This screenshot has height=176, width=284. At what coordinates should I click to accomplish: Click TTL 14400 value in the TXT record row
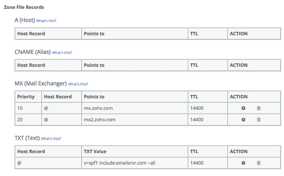pos(197,163)
